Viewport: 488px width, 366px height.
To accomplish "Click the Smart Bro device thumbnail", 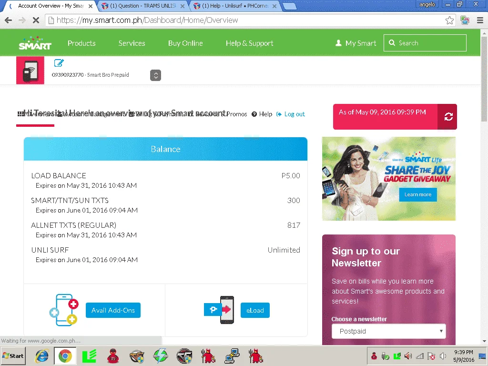I will pyautogui.click(x=30, y=71).
